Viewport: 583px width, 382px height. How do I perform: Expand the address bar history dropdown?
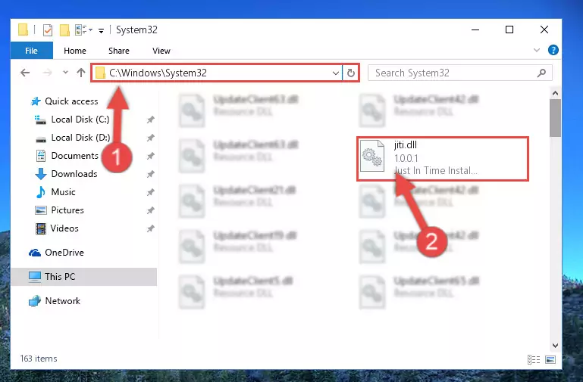tap(336, 73)
